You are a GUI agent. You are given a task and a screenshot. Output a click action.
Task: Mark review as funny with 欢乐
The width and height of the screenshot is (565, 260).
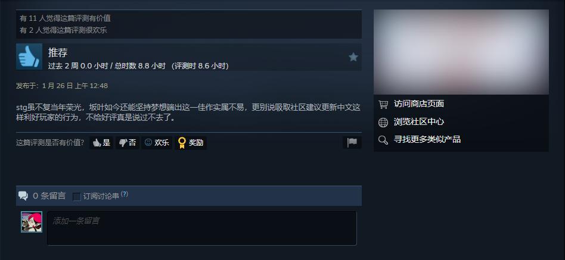[157, 143]
